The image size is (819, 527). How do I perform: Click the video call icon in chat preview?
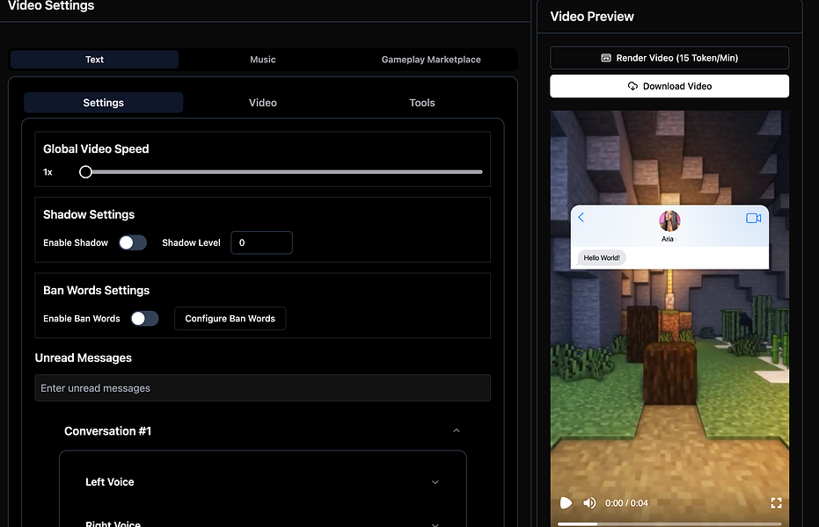(753, 218)
